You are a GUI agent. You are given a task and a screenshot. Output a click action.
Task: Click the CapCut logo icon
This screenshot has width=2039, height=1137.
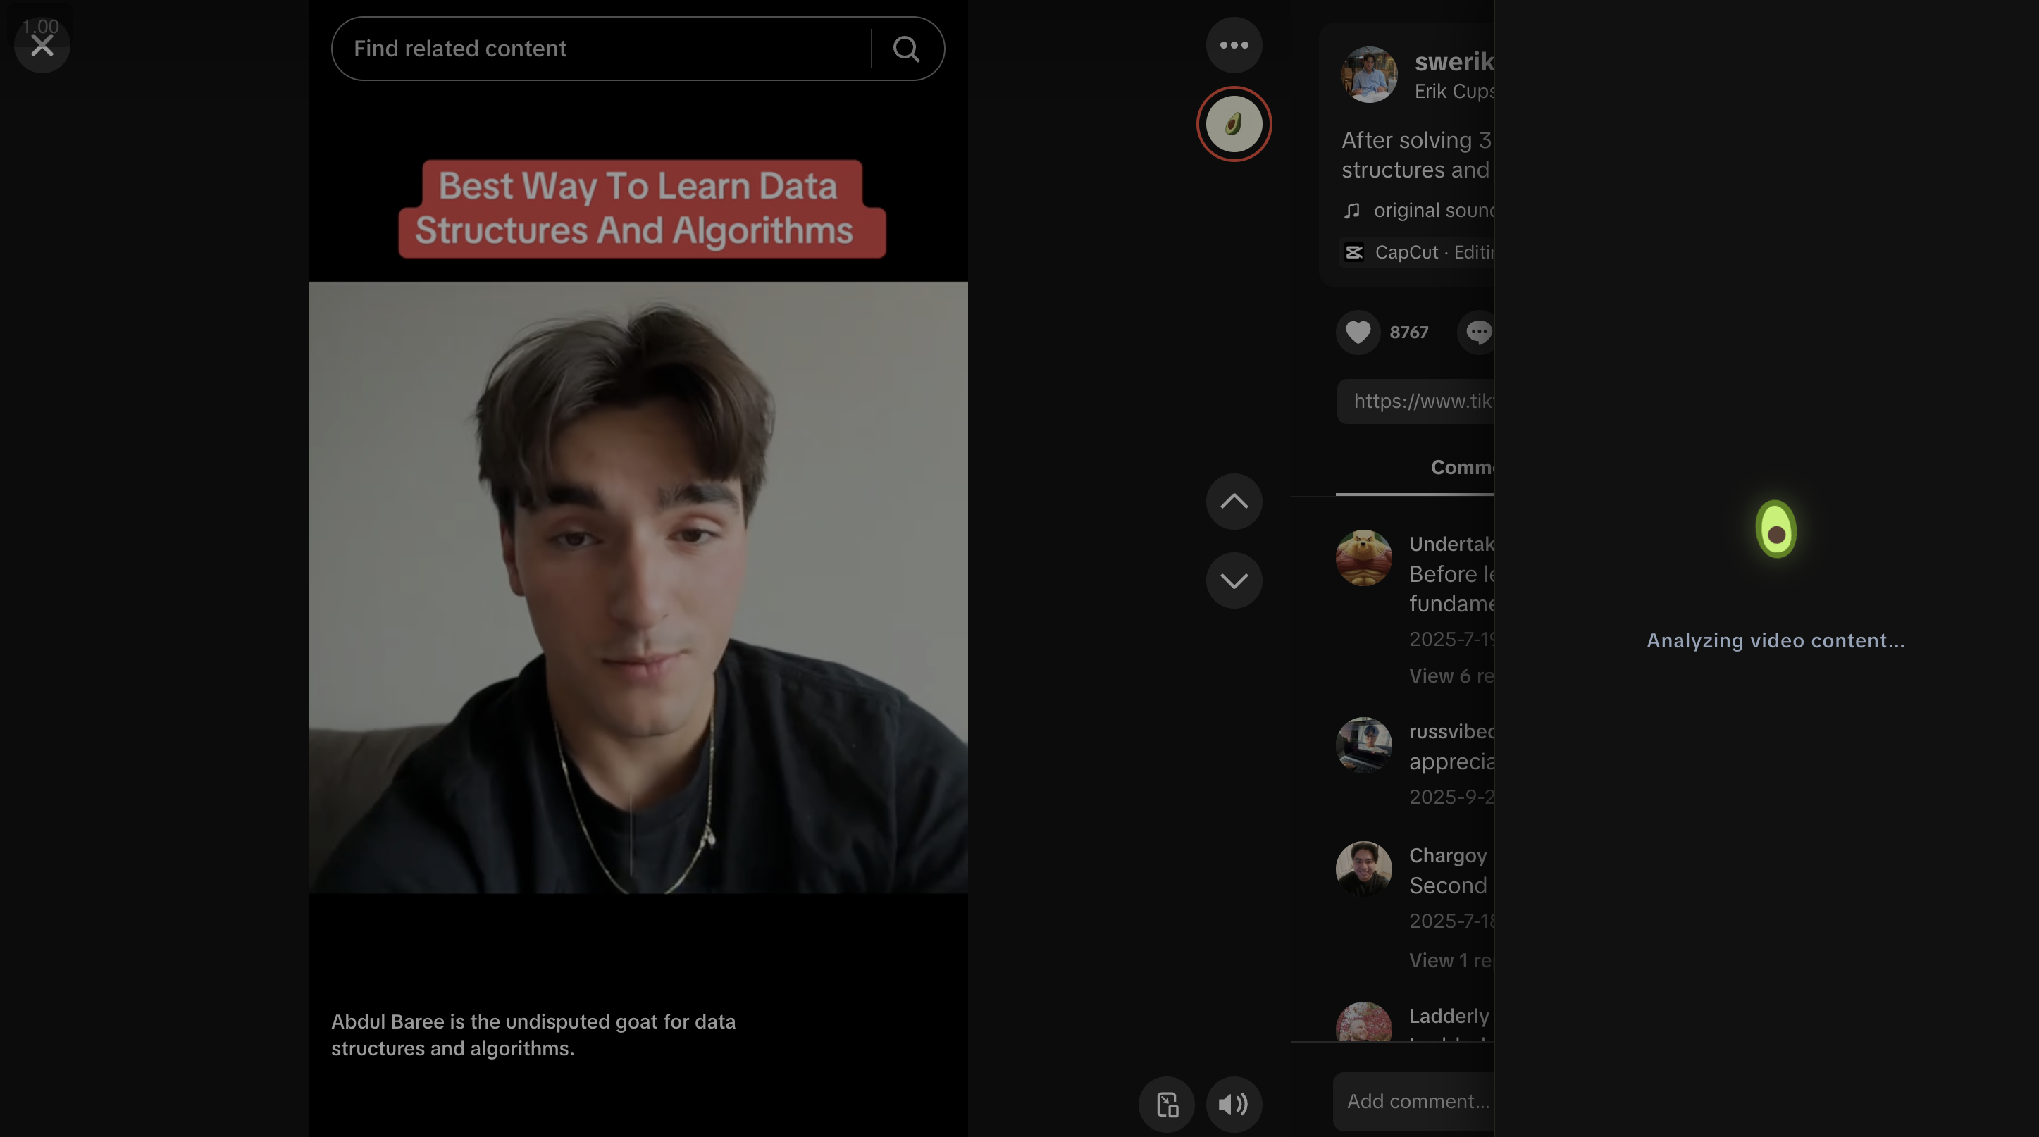(1353, 252)
